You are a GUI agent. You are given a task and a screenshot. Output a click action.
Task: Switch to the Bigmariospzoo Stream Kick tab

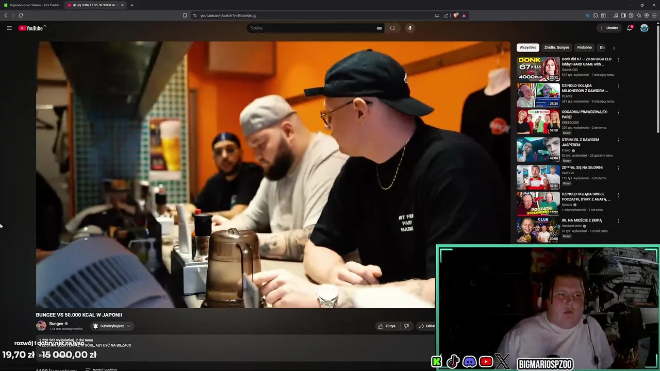tap(33, 5)
